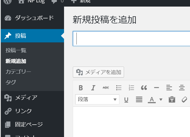Toggle bold formatting in the editor

click(x=81, y=88)
